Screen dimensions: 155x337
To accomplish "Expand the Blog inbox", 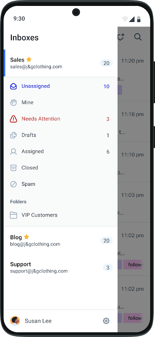I will [x=60, y=241].
